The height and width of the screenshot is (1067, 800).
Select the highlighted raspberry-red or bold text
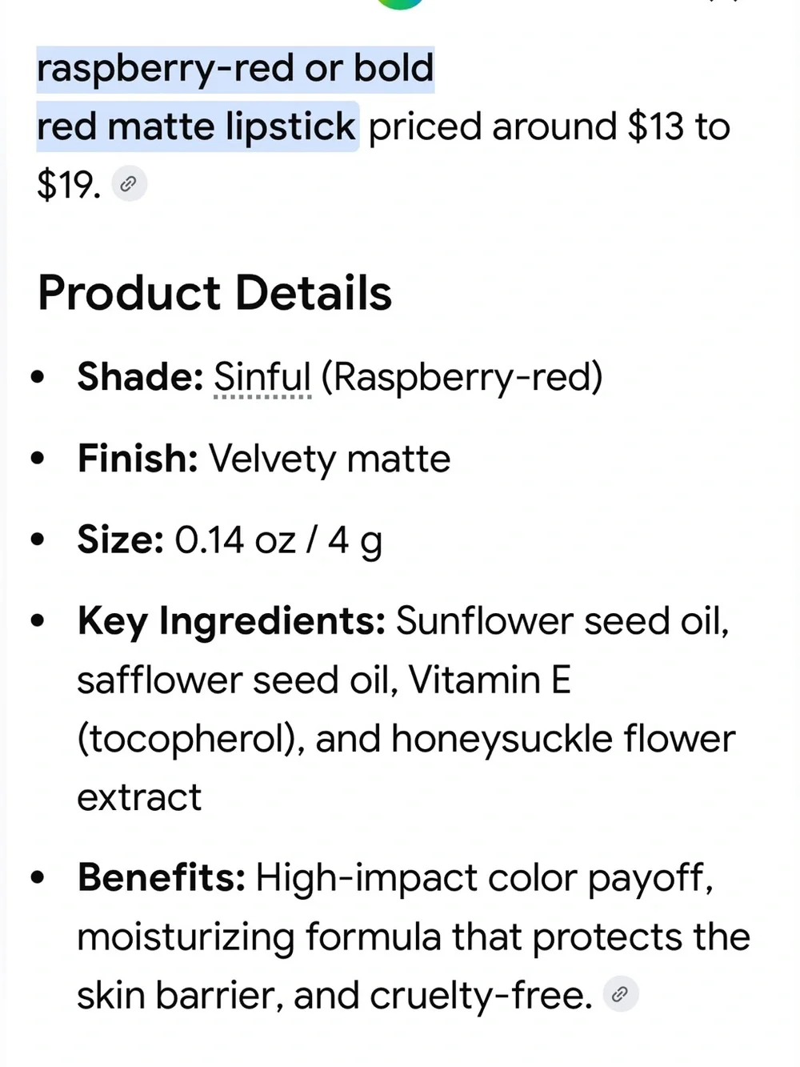coord(235,69)
